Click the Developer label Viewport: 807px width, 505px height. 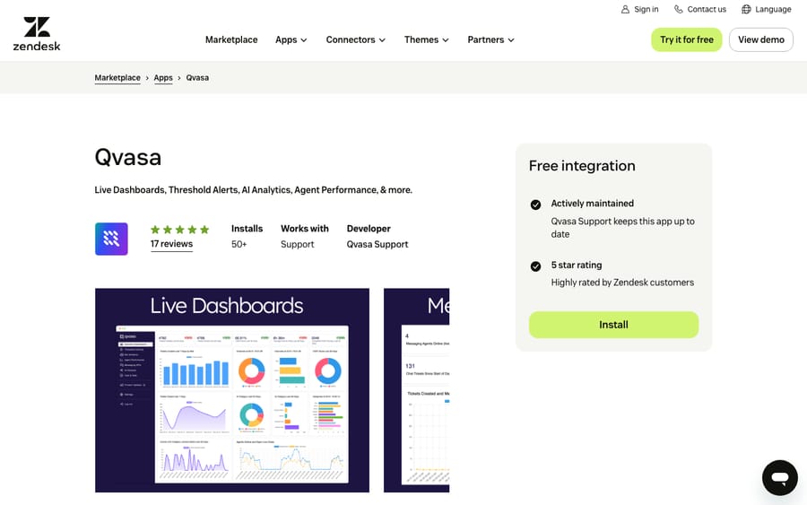pyautogui.click(x=369, y=229)
